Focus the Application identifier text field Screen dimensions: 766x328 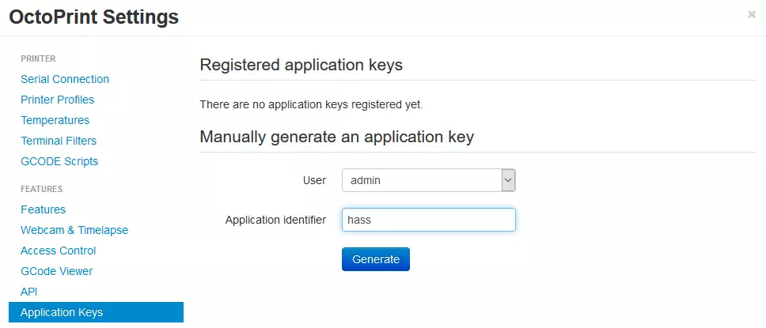pyautogui.click(x=429, y=220)
